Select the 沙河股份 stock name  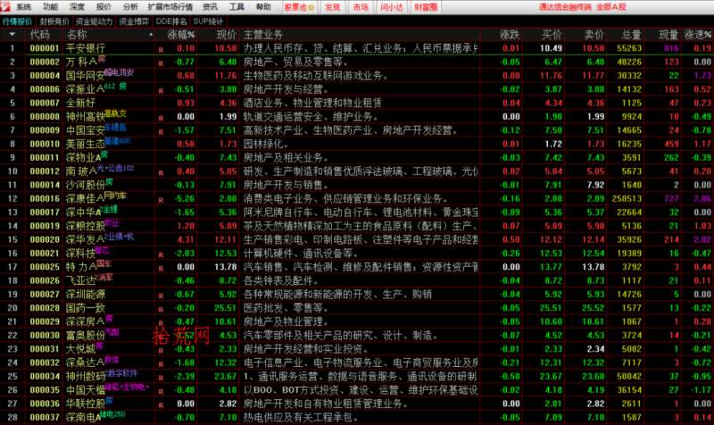(x=86, y=185)
